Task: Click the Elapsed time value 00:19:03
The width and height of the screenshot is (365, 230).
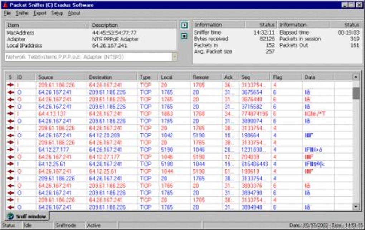Action: [349, 32]
